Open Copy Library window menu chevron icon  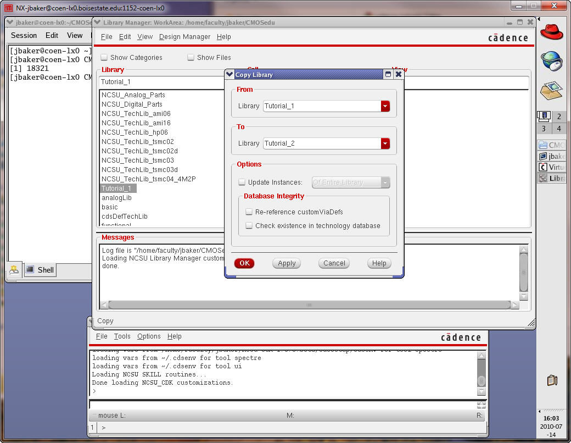pos(229,74)
